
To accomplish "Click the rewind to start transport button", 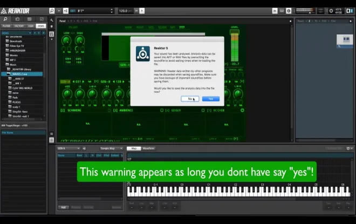I will 136,11.
